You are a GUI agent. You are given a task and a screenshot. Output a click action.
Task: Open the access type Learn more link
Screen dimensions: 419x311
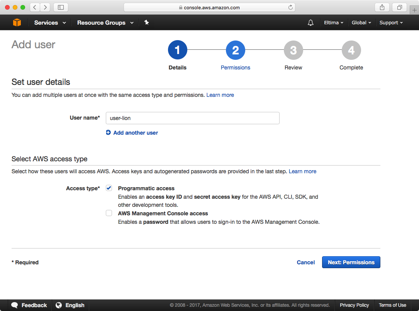tap(302, 171)
